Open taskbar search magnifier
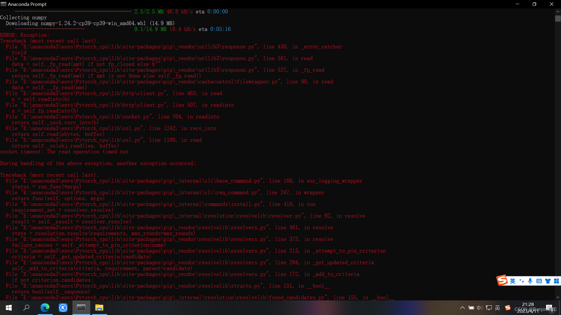The image size is (561, 315). click(x=27, y=308)
